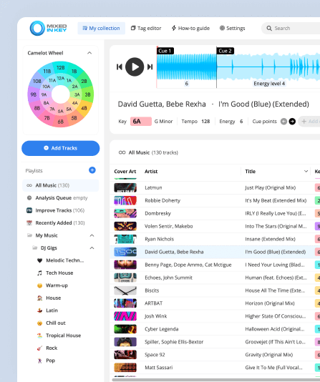Click the blue plus icon beside Playlists
Image resolution: width=320 pixels, height=382 pixels.
coord(92,170)
